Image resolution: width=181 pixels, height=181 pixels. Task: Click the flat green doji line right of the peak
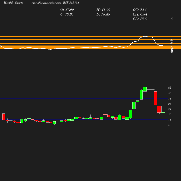(151, 89)
